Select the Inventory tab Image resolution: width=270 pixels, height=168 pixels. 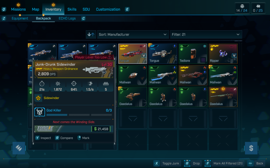(x=53, y=9)
